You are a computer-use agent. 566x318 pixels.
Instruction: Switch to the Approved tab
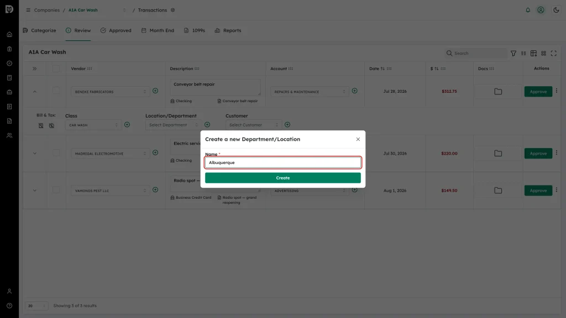116,30
